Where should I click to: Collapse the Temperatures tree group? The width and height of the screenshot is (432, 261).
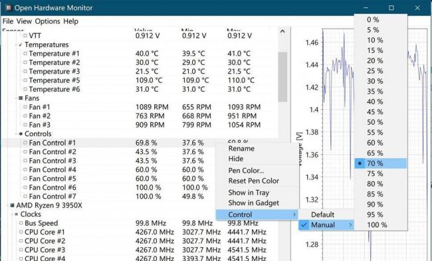[x=17, y=45]
